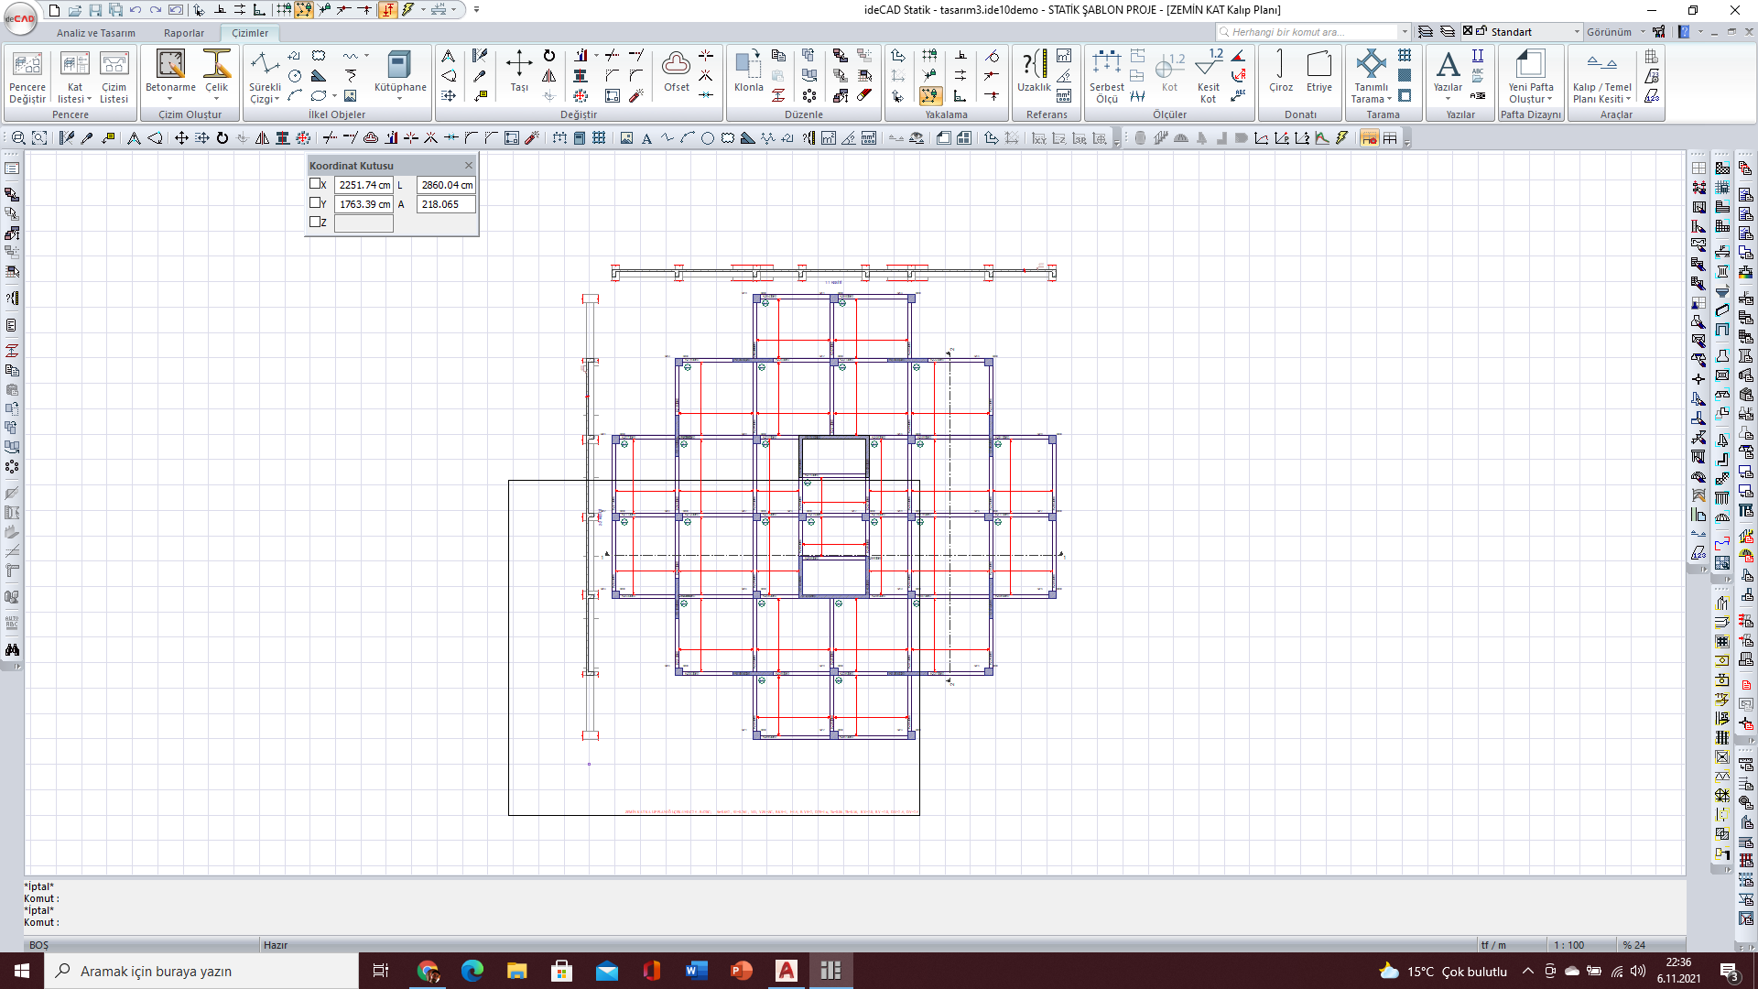Select Serbest Ölçü dimension tool
This screenshot has height=989, width=1758.
(1107, 77)
